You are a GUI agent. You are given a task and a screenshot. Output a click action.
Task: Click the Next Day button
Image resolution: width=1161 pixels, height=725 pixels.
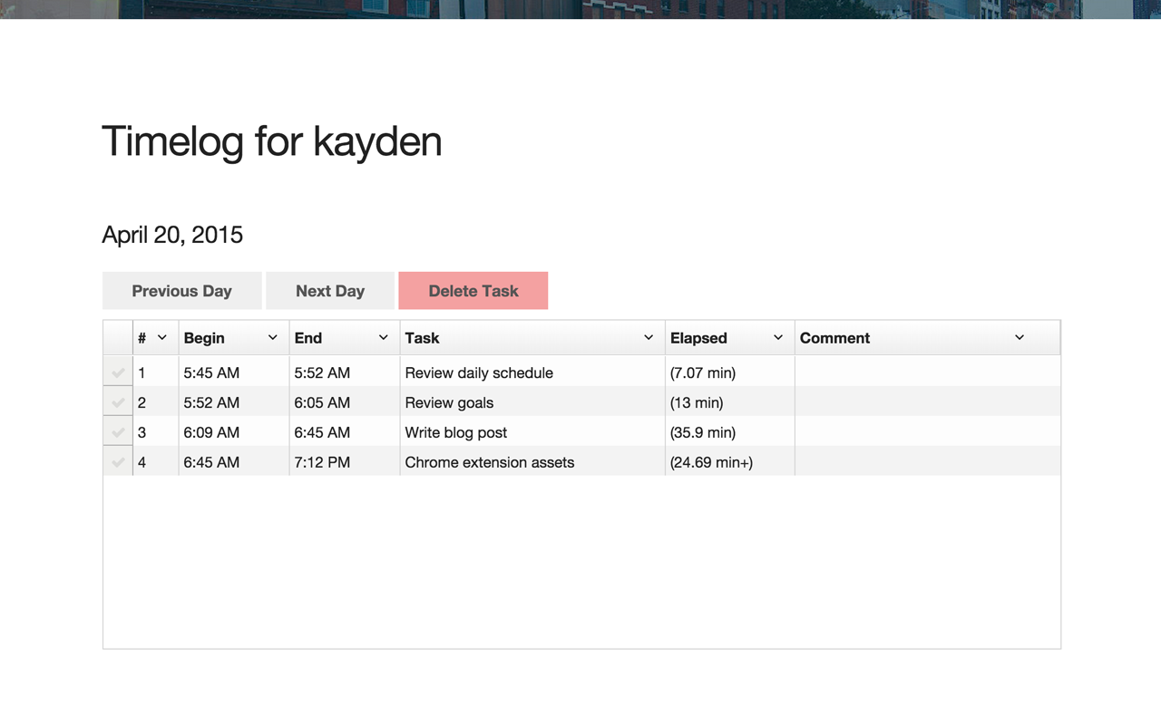tap(330, 291)
